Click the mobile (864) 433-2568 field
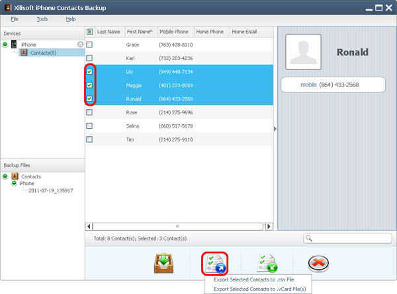 (333, 85)
